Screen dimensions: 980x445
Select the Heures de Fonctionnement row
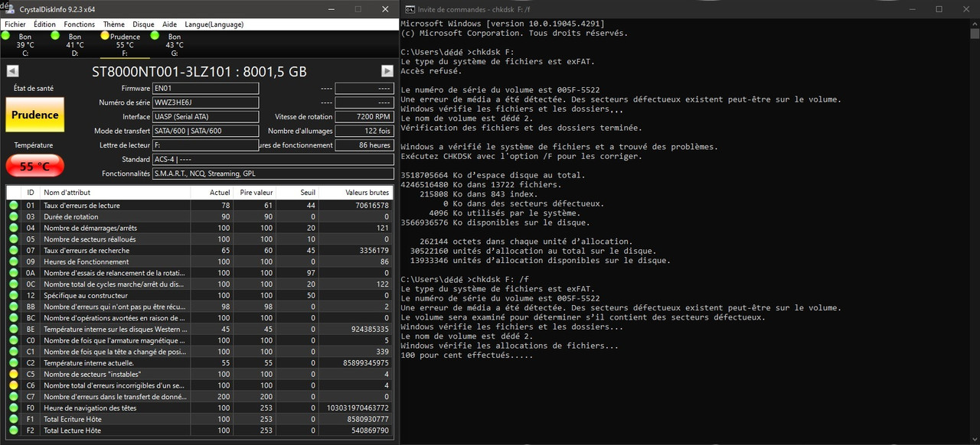(x=200, y=261)
